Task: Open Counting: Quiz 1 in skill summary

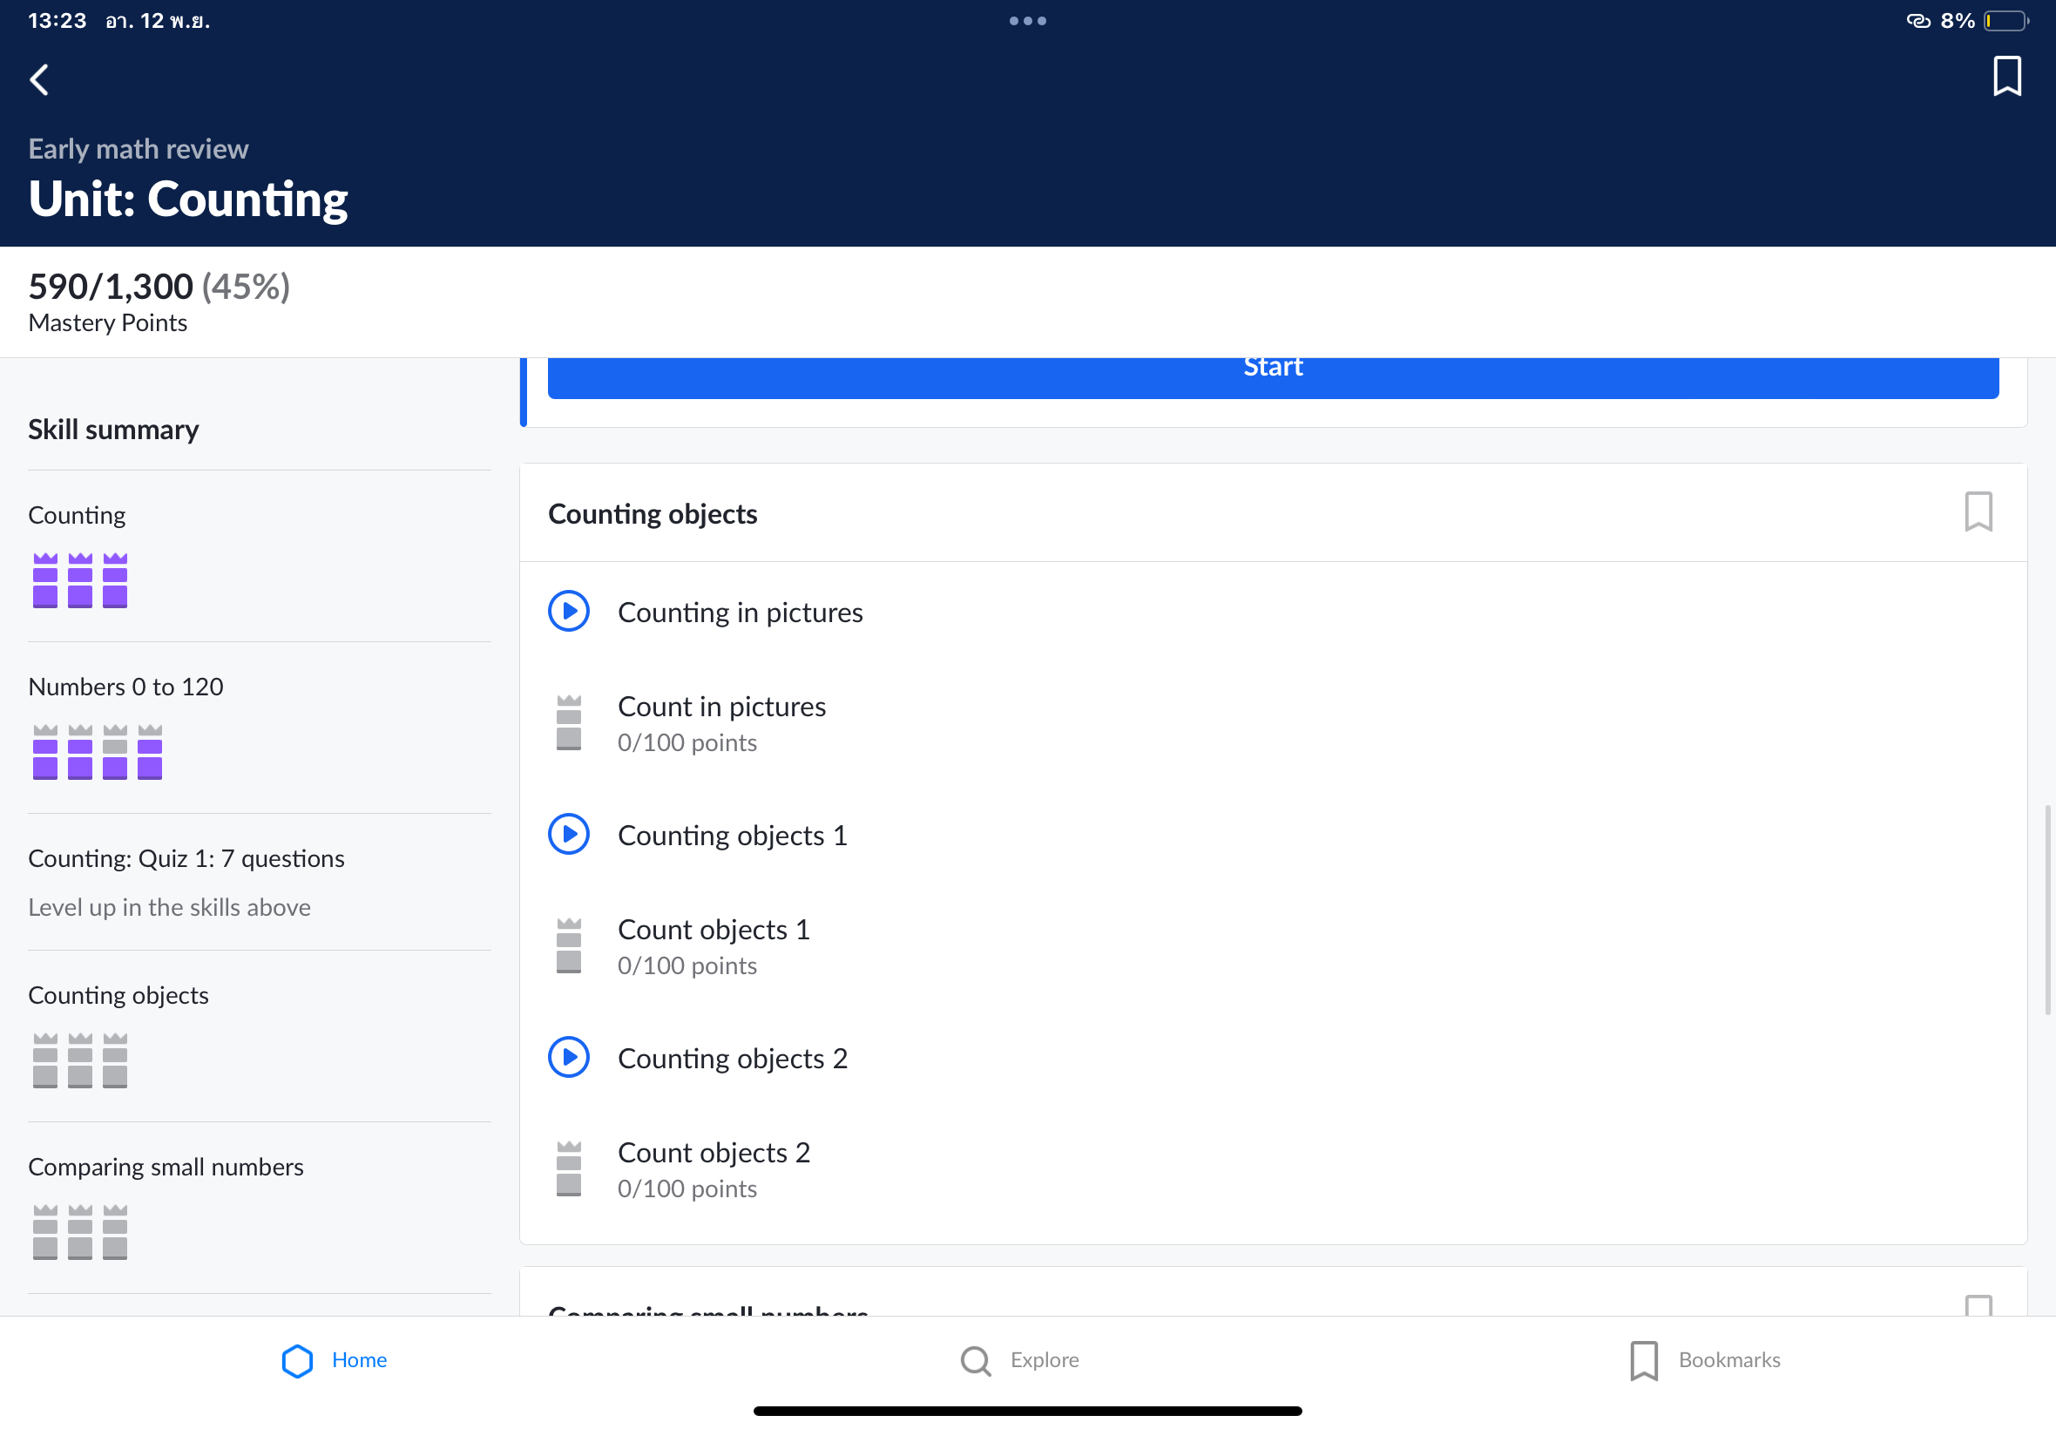Action: tap(186, 858)
